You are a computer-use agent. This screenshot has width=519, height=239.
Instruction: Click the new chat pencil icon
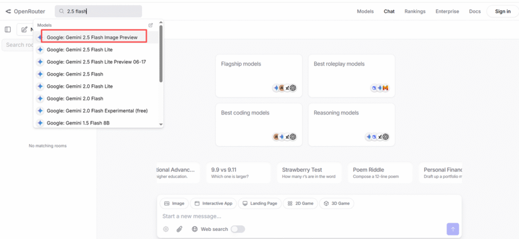[24, 30]
